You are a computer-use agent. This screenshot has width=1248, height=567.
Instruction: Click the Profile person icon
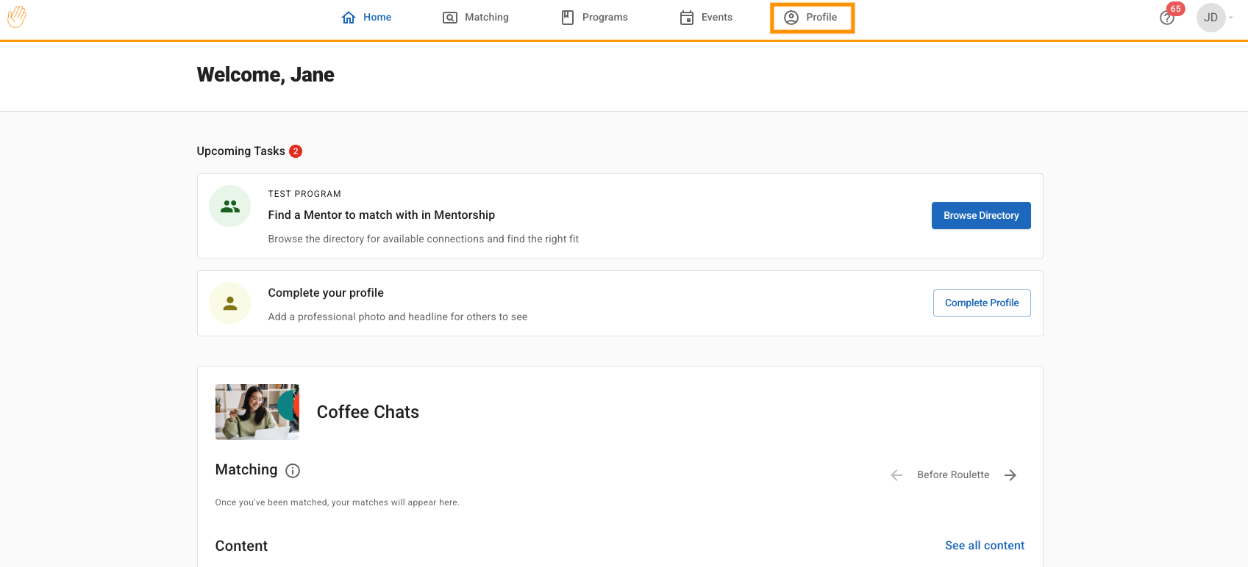click(791, 18)
